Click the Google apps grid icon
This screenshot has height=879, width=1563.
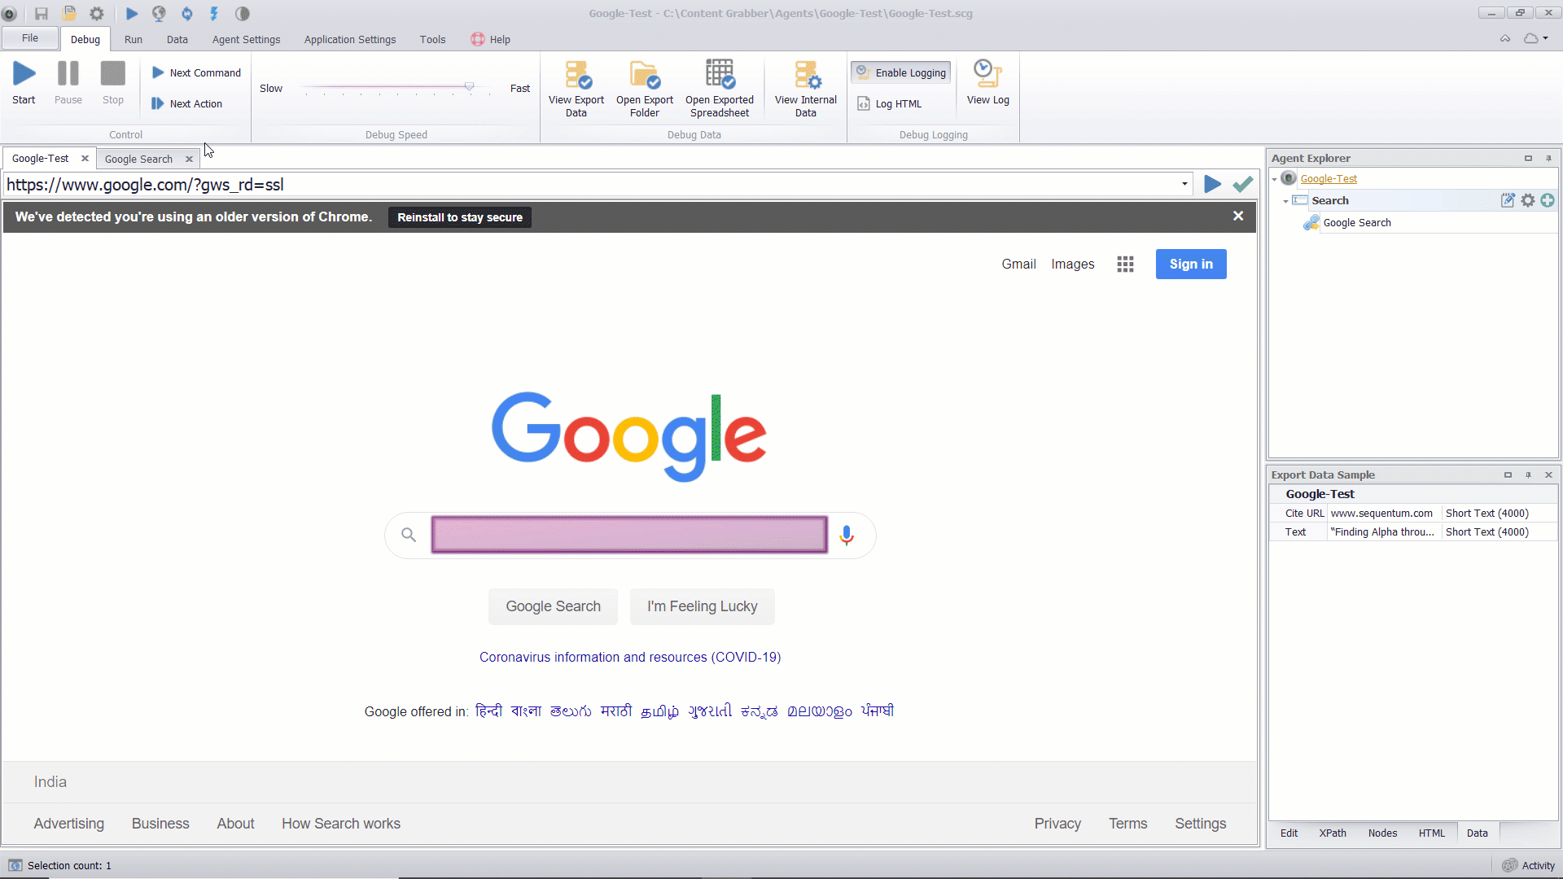click(x=1125, y=264)
